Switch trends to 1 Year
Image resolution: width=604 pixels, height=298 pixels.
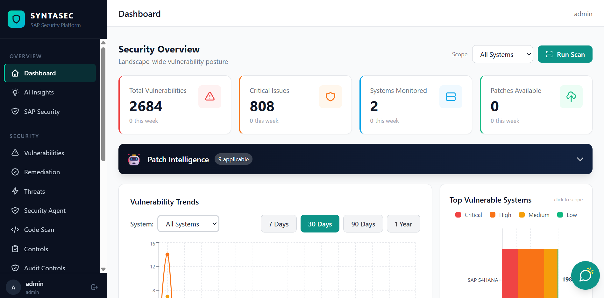click(x=403, y=224)
